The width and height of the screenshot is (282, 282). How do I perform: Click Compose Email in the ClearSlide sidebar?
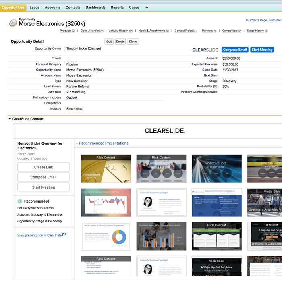coord(44,177)
